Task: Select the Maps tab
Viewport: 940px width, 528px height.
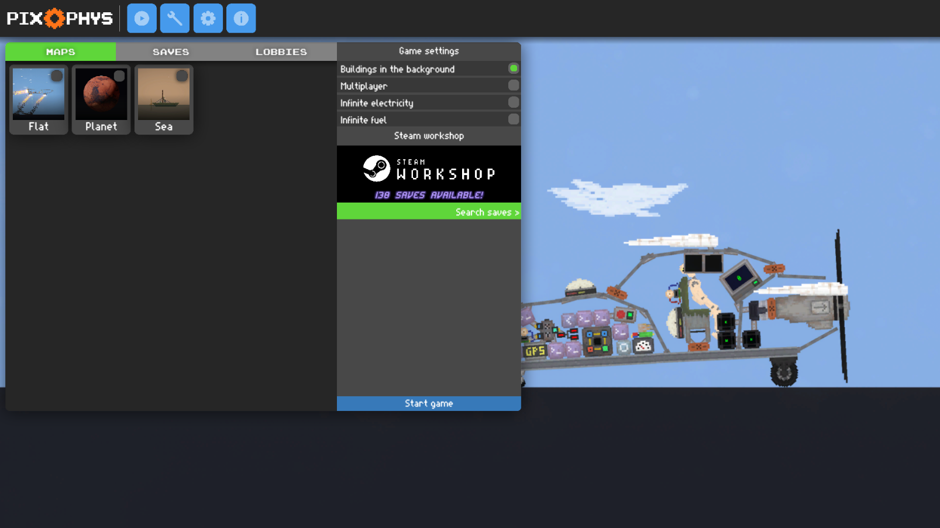Action: pos(60,52)
